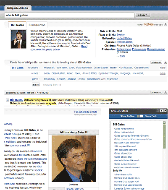Expand more profile details under Profession
This screenshot has height=190, width=168.
point(122,56)
